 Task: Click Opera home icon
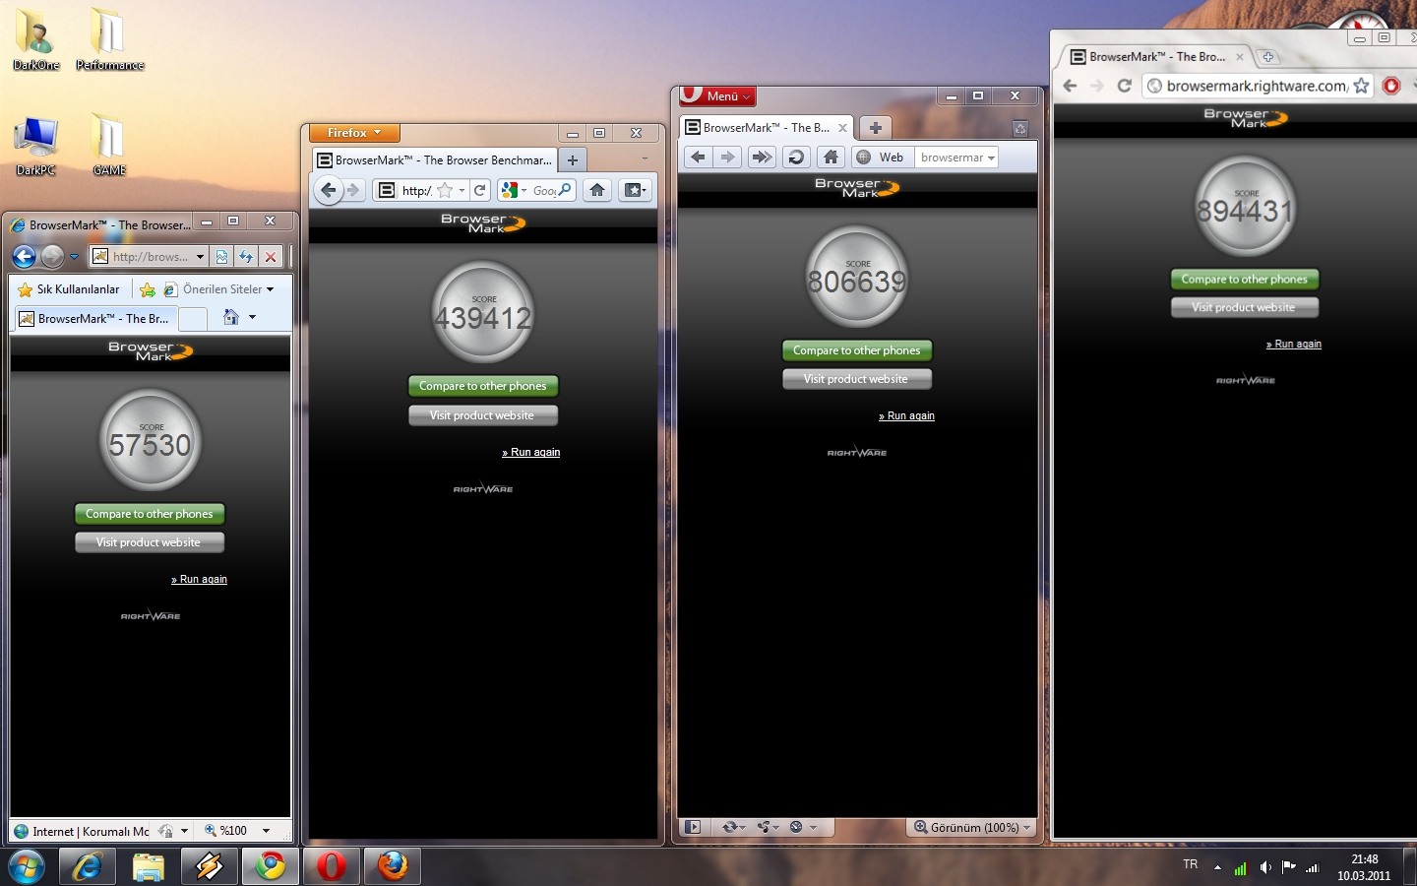click(x=831, y=158)
